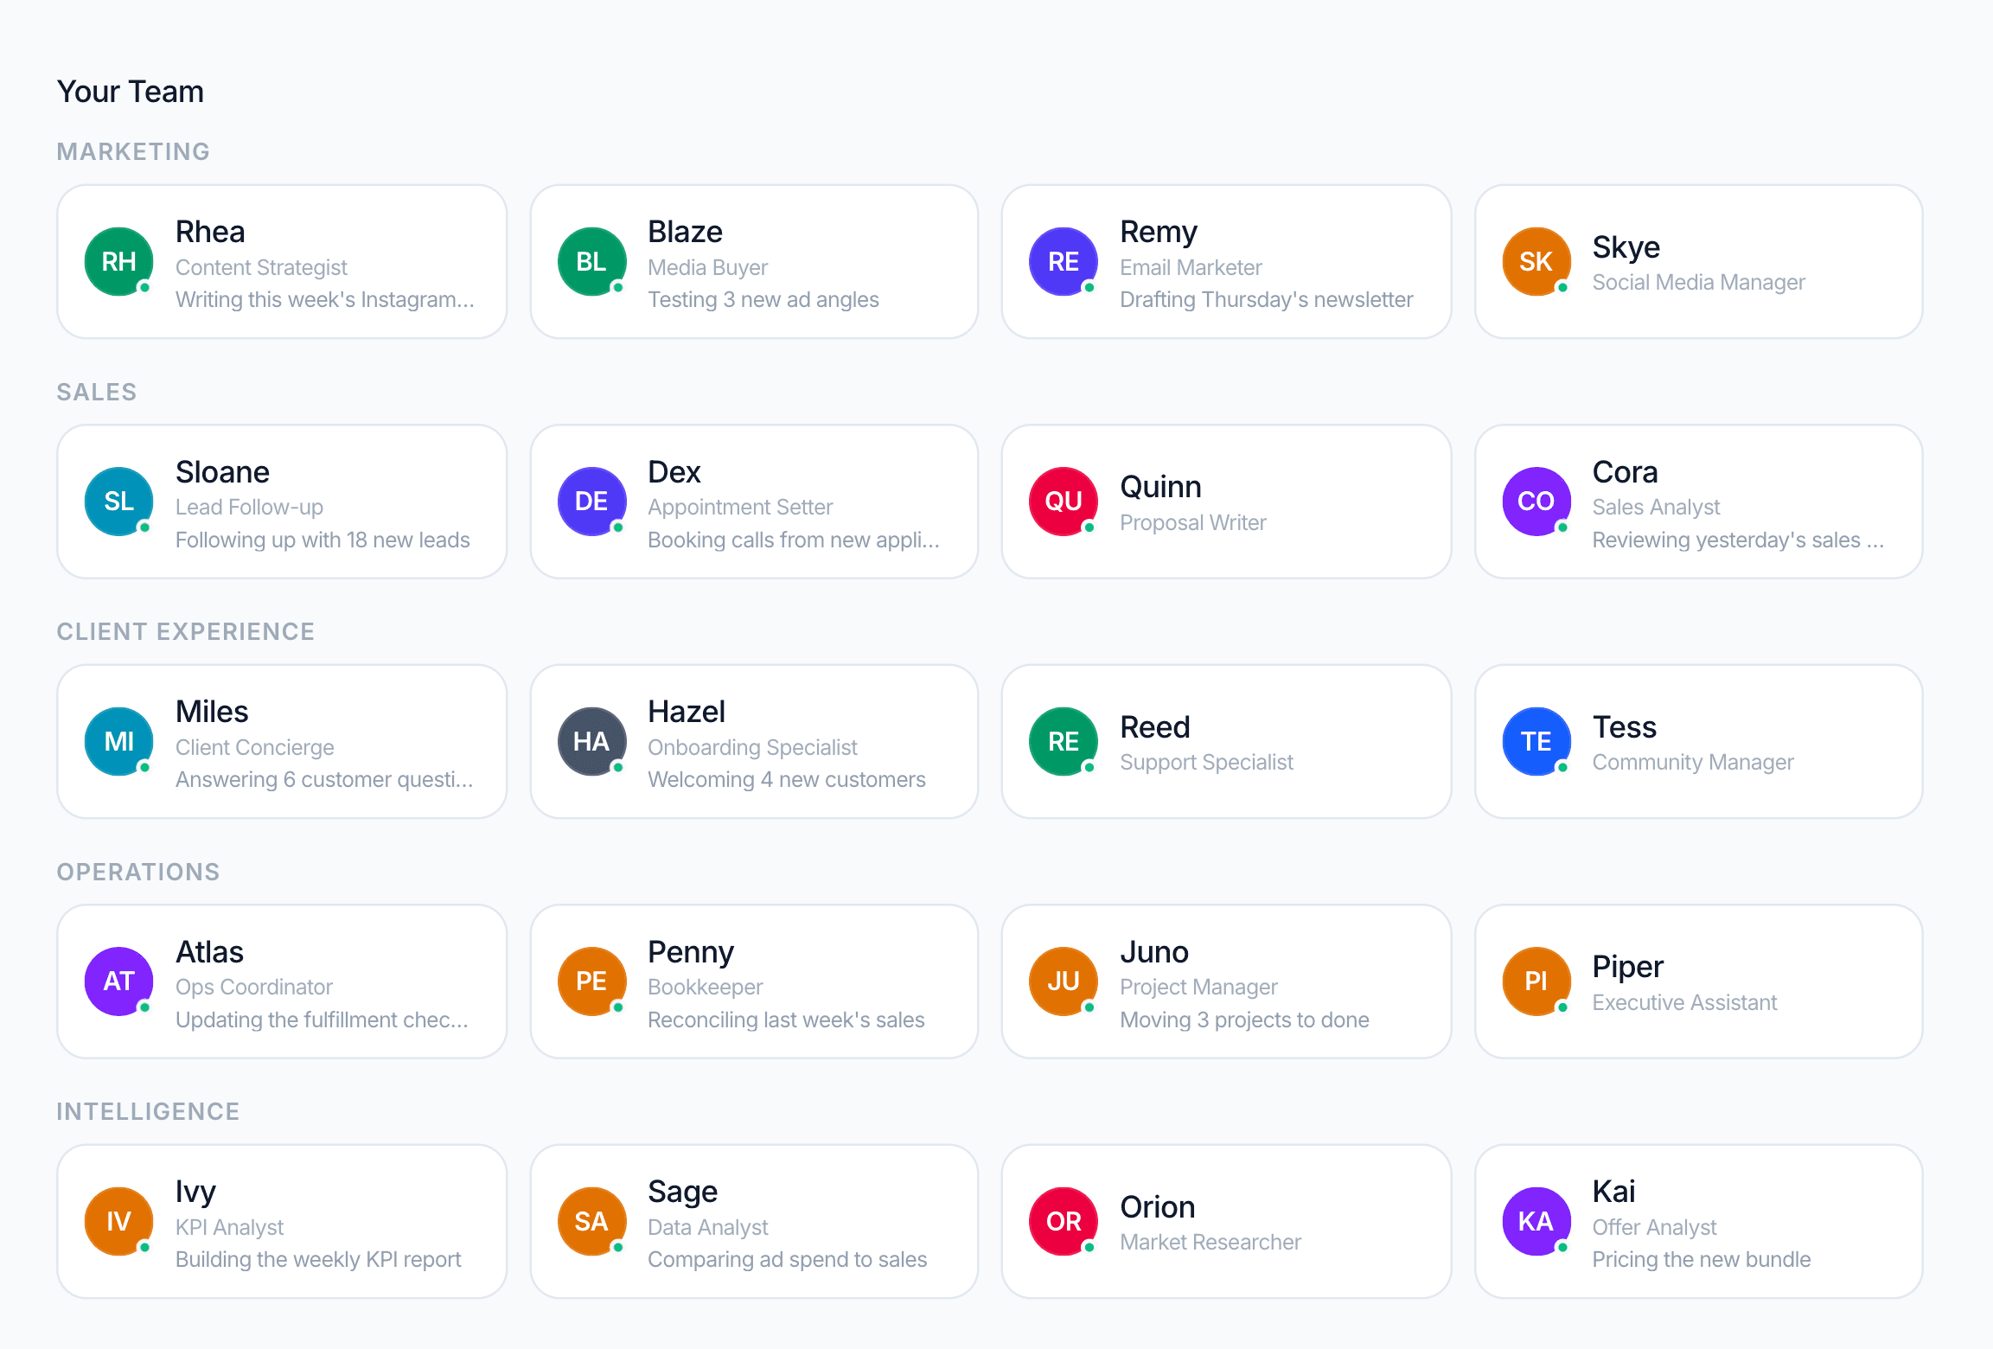The image size is (1993, 1349).
Task: Click 'Moving 3 projects to done' status
Action: click(1244, 1020)
